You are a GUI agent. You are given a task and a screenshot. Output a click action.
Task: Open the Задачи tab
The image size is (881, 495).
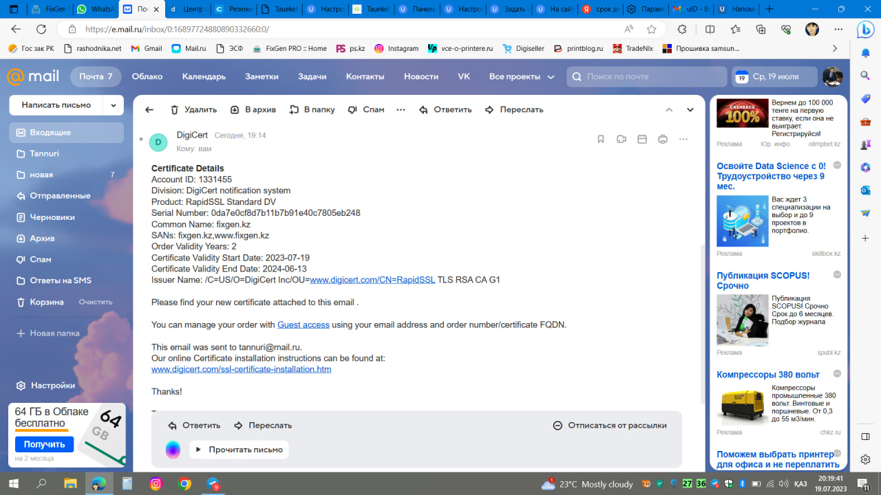tap(312, 77)
